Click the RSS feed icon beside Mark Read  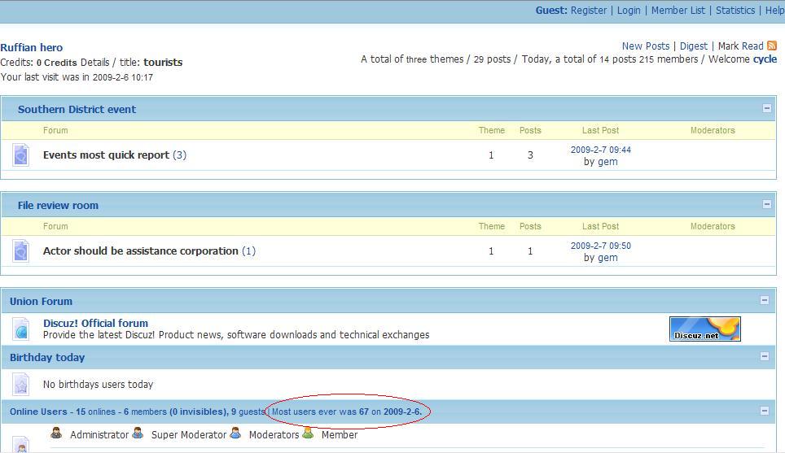pos(772,46)
